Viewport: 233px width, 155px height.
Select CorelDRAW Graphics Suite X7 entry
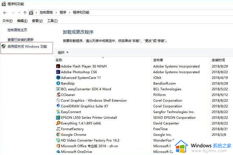pos(84,106)
